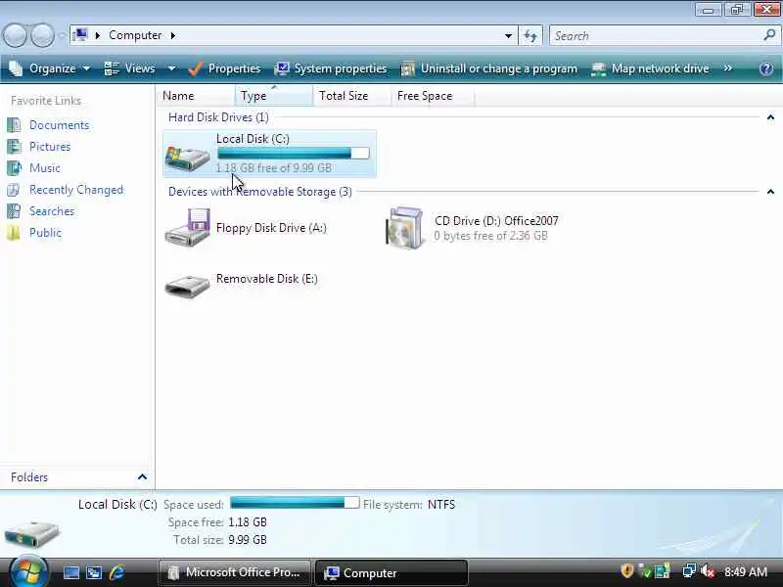Screen dimensions: 783x587
Task: Click Switch between windows in Quick Launch
Action: 94,572
